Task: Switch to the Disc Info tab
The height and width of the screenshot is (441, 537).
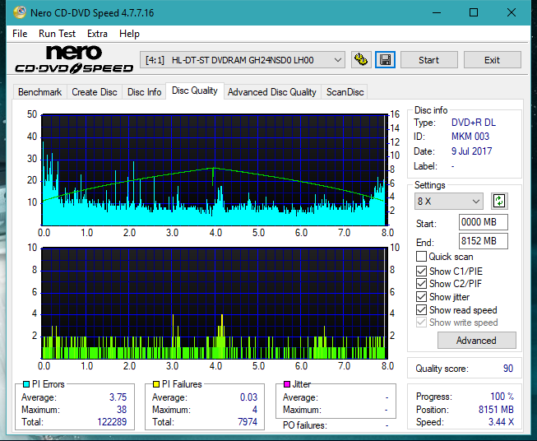Action: pos(144,92)
